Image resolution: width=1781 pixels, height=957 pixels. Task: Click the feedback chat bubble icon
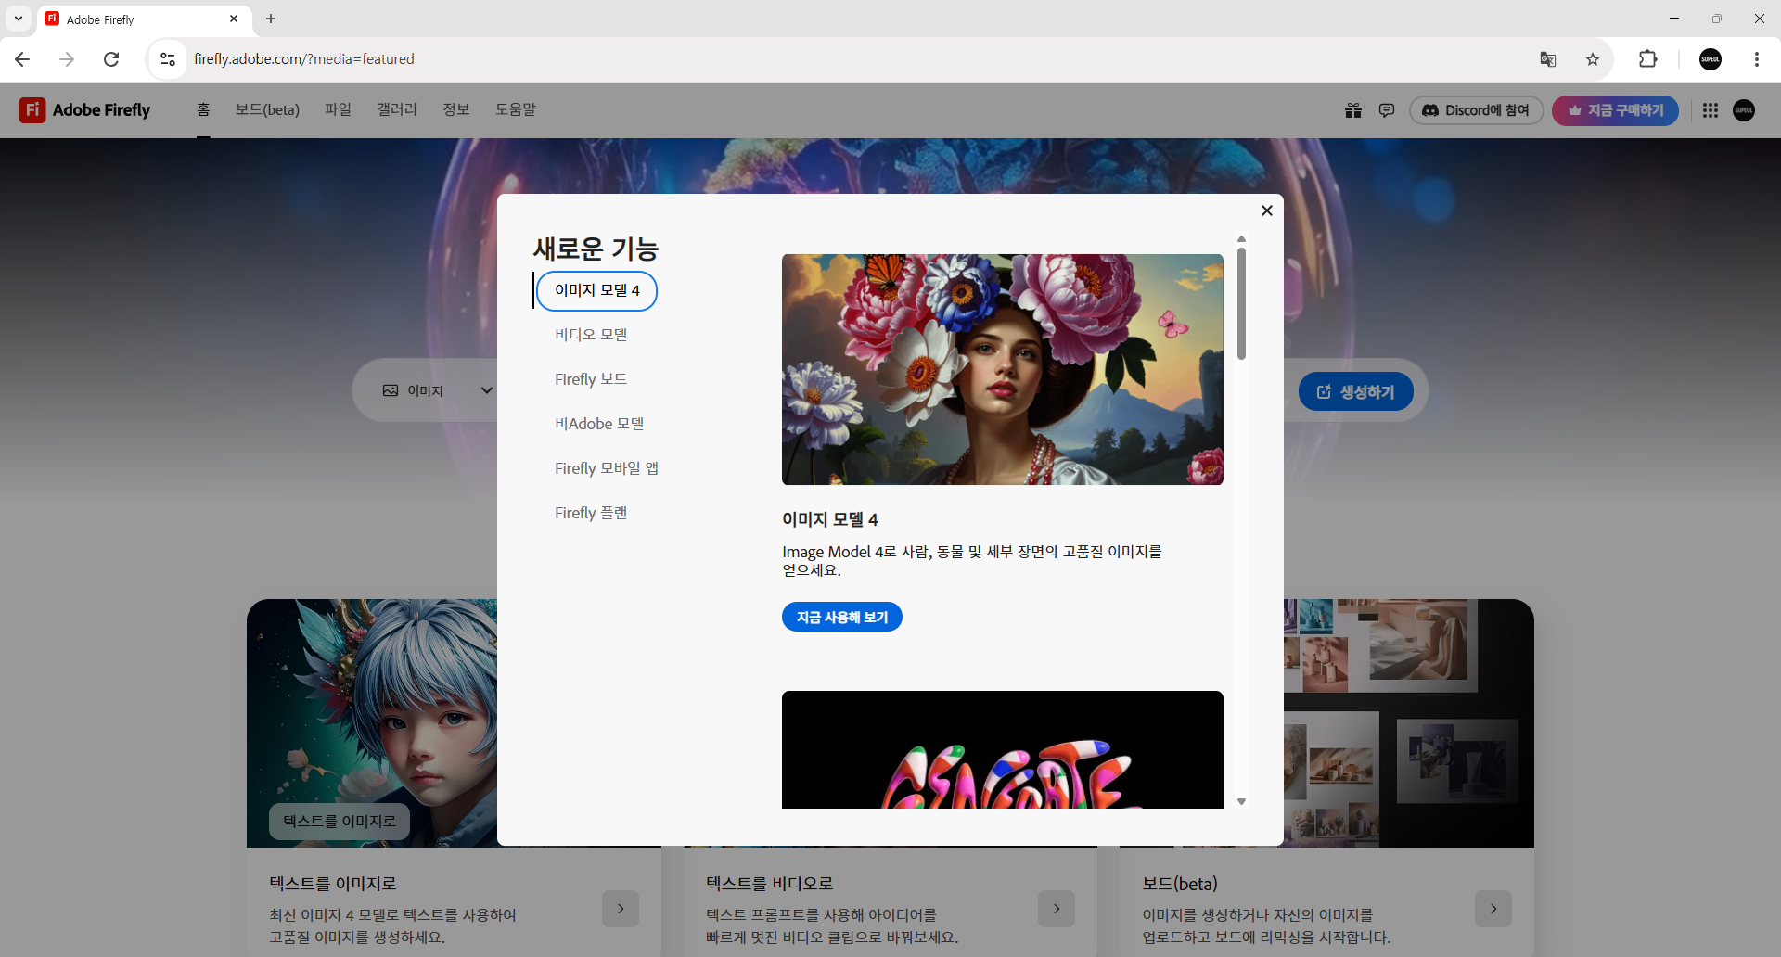[1387, 110]
